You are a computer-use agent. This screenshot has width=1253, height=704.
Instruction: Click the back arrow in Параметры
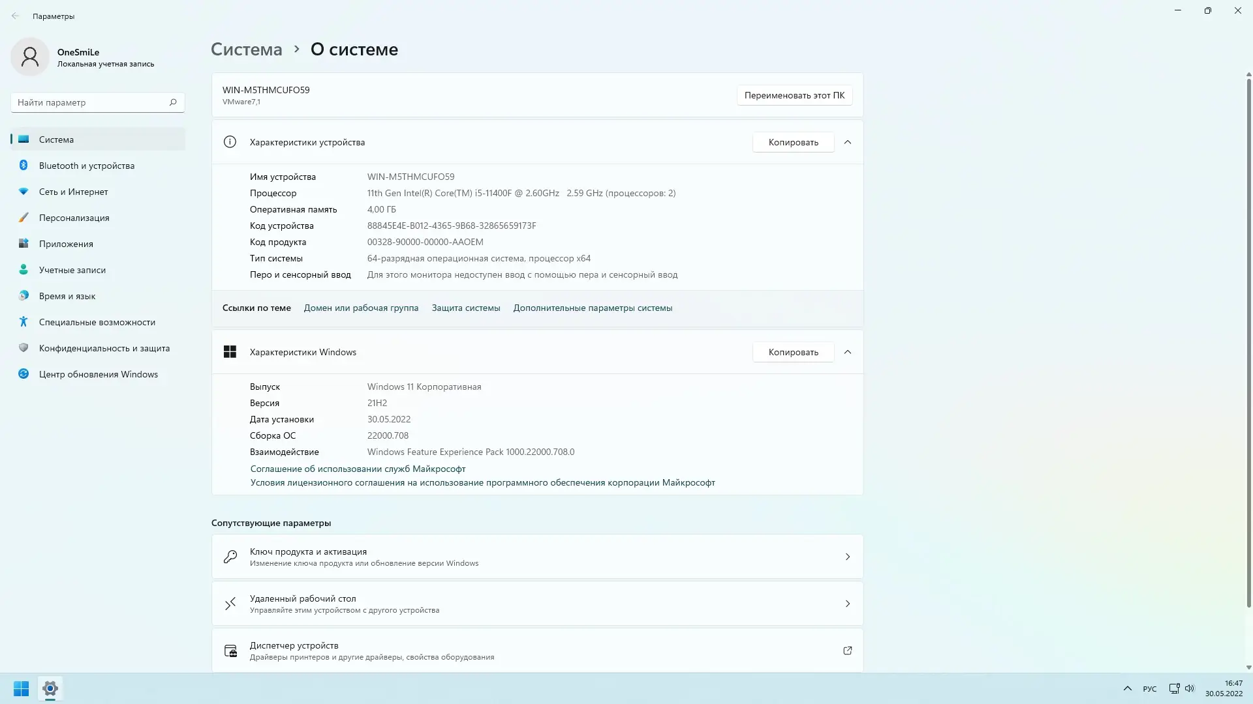point(16,16)
